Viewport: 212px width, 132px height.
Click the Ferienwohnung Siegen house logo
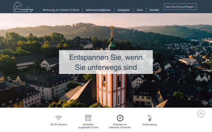point(24,7)
